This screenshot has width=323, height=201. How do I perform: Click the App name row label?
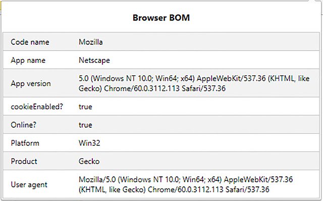28,60
